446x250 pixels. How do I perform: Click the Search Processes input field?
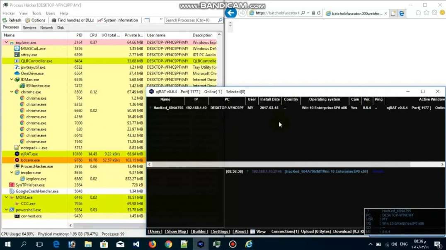191,20
